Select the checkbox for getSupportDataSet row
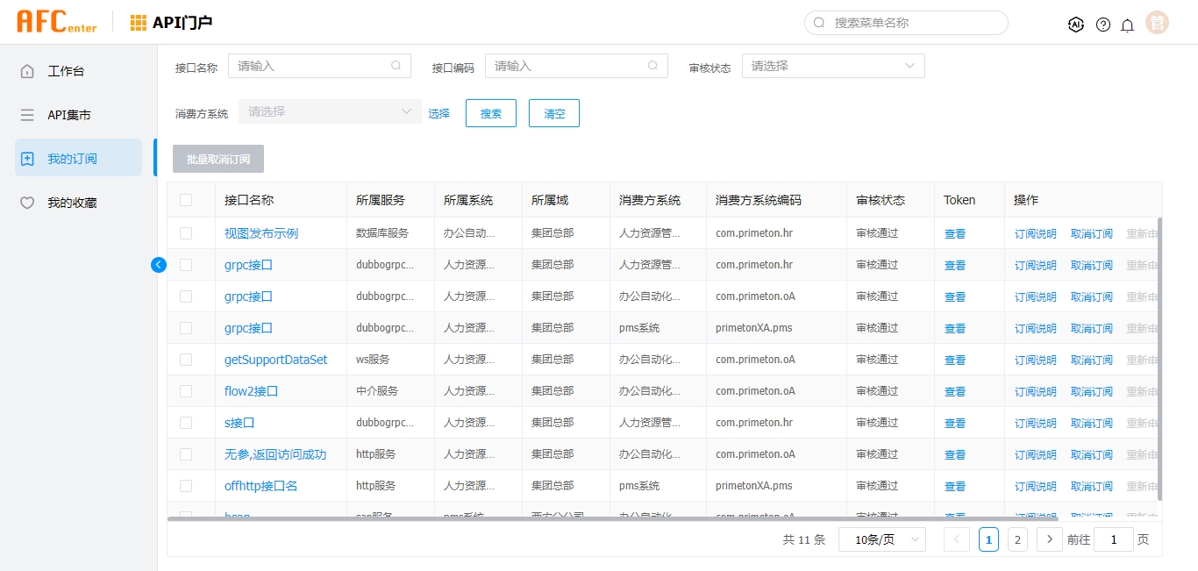Viewport: 1198px width, 571px height. 186,360
